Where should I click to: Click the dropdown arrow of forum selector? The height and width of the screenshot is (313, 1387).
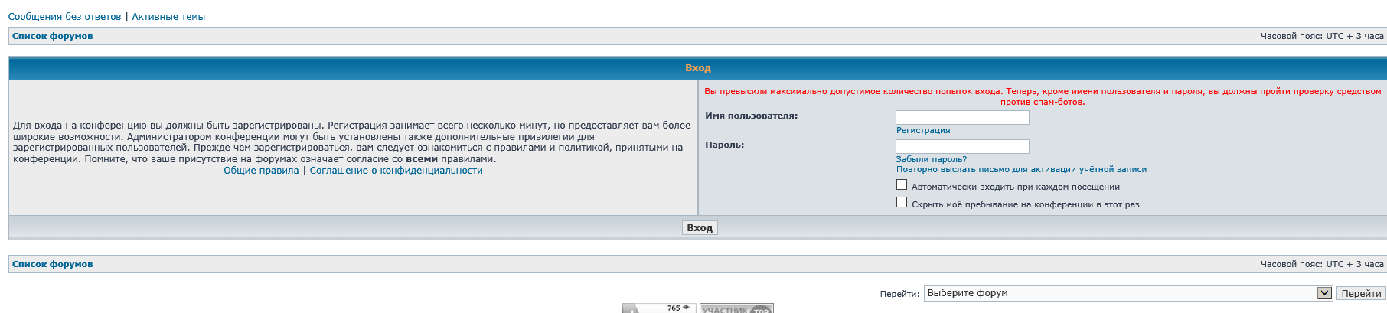click(1324, 293)
